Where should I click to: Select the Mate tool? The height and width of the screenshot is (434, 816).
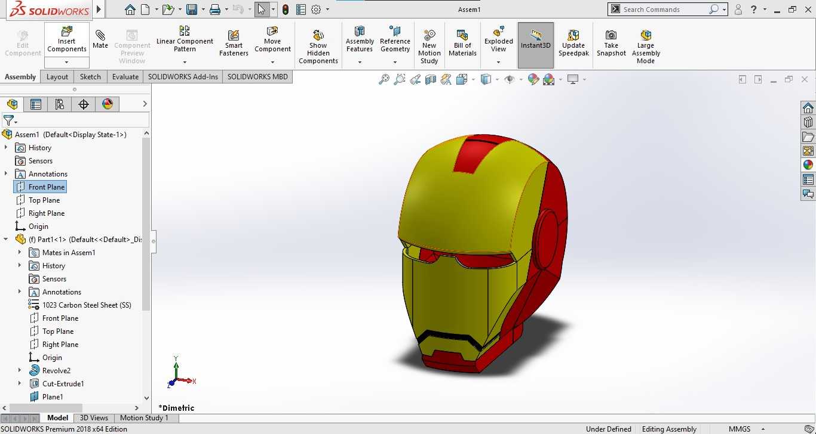(100, 39)
